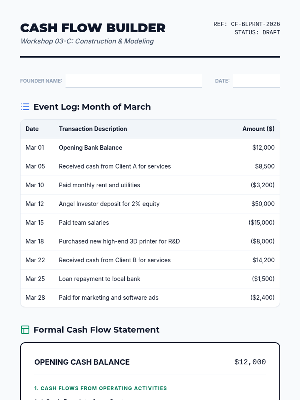Click the Date column header
The width and height of the screenshot is (300, 400).
(32, 129)
